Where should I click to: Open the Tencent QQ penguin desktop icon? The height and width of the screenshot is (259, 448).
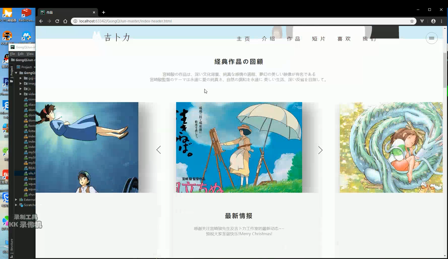(x=6, y=61)
